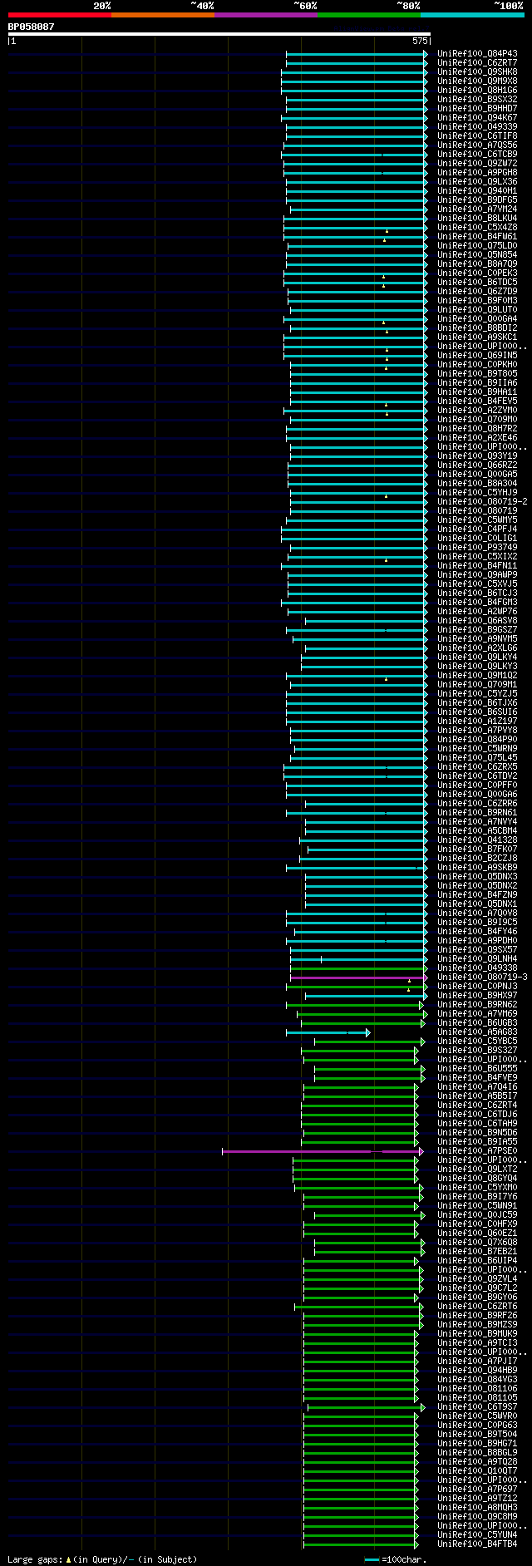This screenshot has height=1566, width=532.
Task: Click the white query sequence bar
Action: [219, 34]
